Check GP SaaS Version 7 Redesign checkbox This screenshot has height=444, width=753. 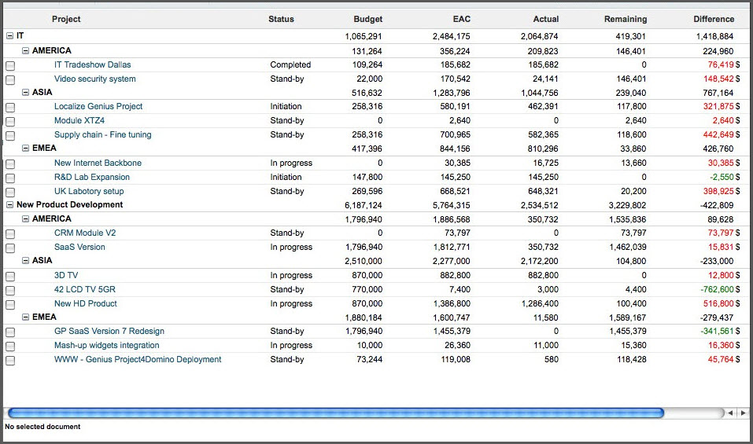10,332
